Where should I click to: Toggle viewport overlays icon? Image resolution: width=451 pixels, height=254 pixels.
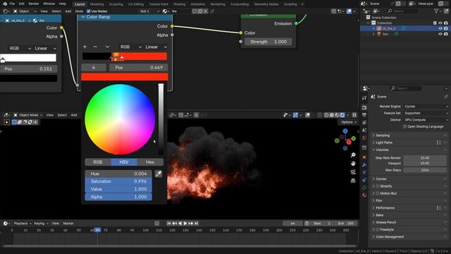[307, 115]
